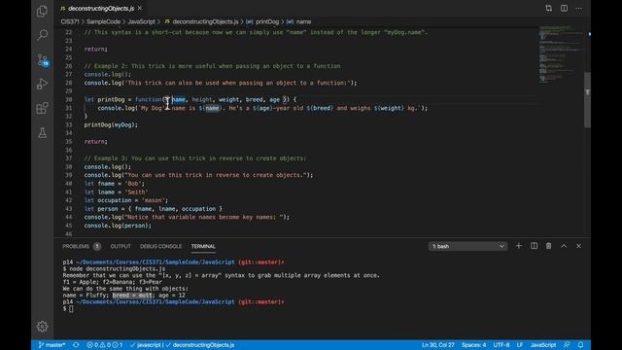Change the file encoding via UTF-8
Screen dimensions: 622x350
[501, 345]
